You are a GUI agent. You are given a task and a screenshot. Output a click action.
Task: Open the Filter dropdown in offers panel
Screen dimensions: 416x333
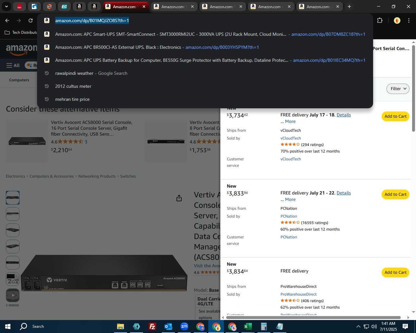[398, 89]
